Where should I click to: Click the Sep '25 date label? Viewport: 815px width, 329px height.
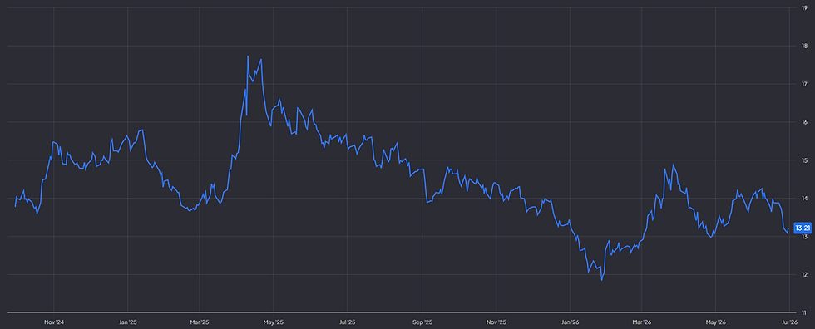422,322
